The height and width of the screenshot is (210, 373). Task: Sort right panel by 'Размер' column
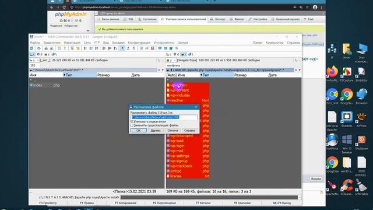(250, 75)
